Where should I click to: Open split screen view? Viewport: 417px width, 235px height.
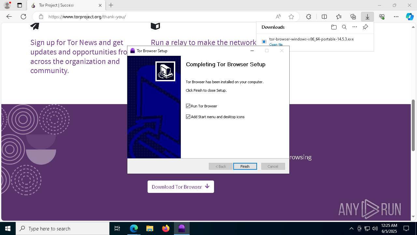[324, 17]
